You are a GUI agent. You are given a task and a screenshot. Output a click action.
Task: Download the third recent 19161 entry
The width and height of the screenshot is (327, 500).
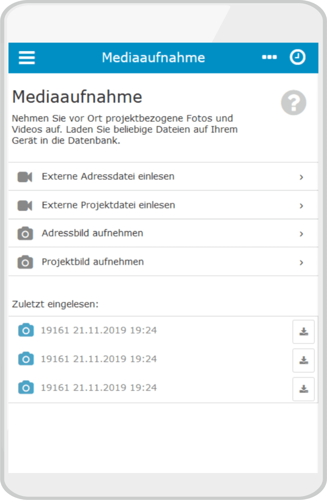304,389
